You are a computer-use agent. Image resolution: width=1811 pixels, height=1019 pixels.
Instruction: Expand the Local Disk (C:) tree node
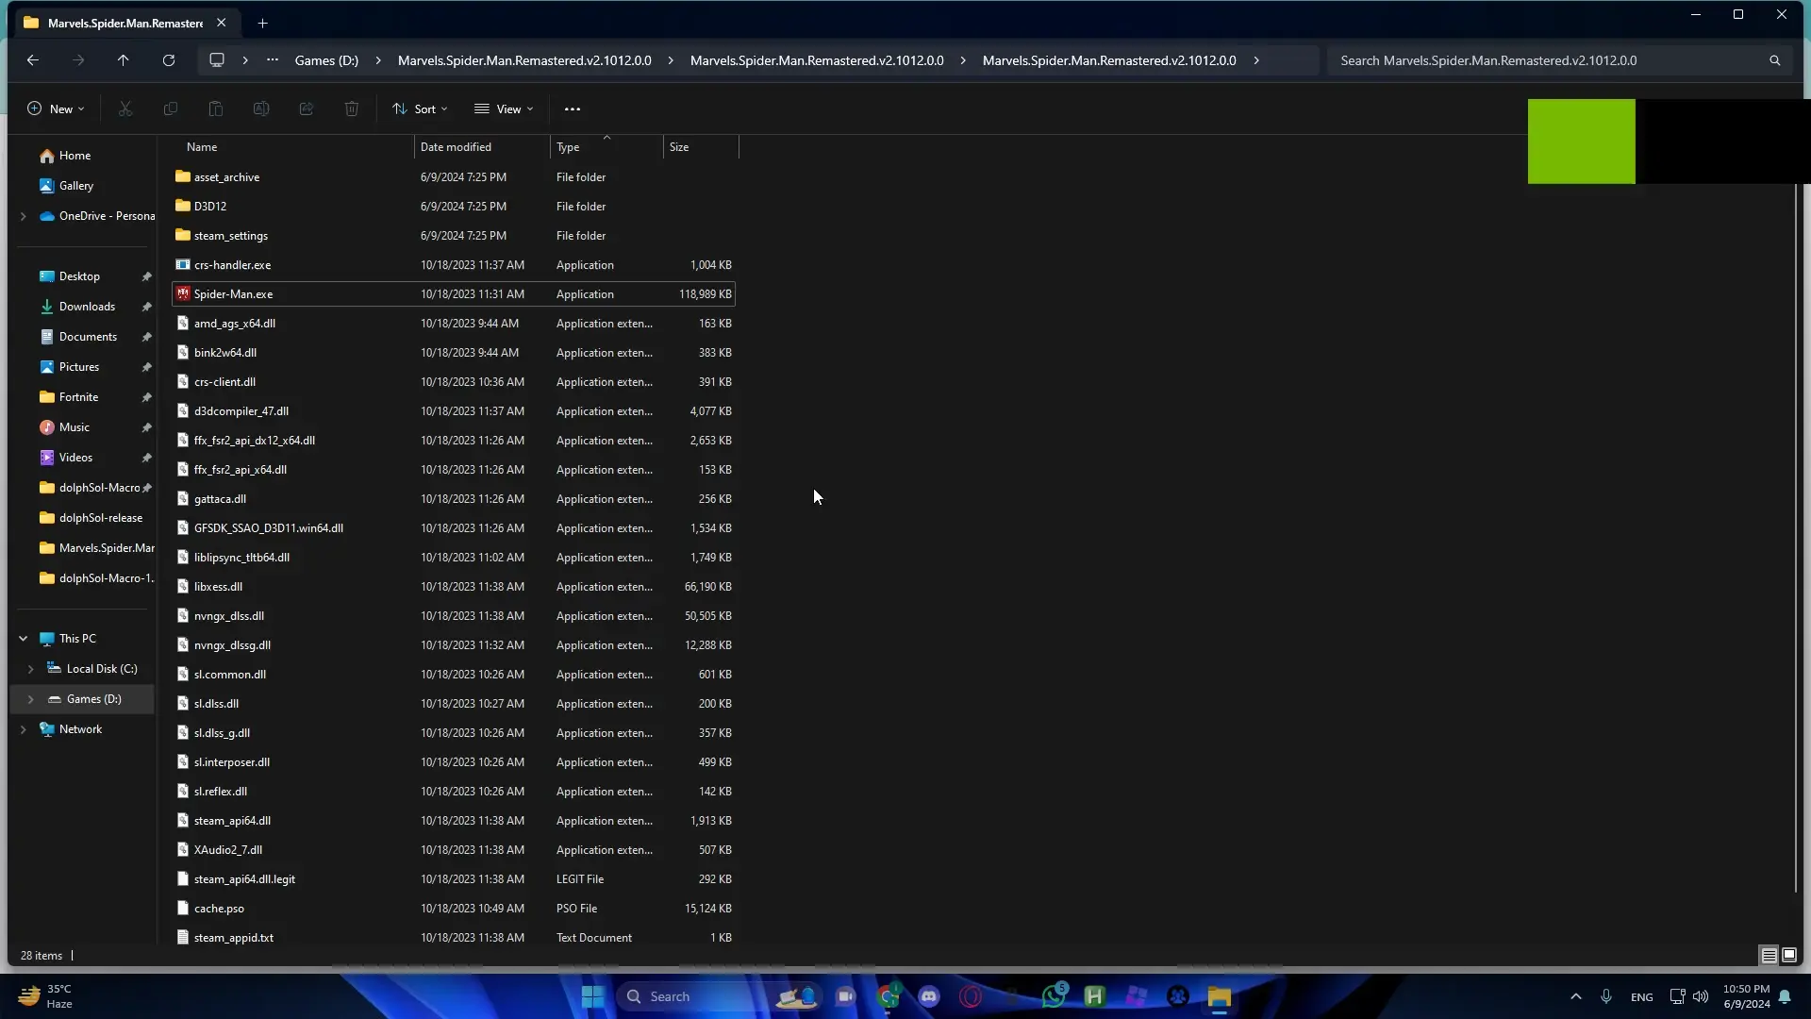click(30, 669)
